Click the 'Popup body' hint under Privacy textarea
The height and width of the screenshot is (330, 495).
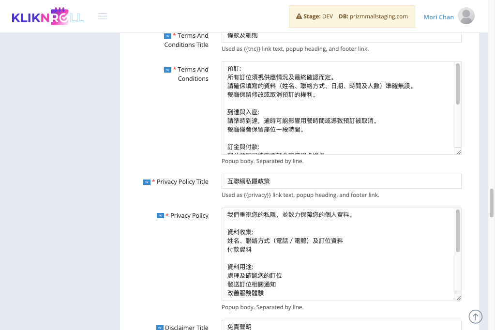click(262, 307)
